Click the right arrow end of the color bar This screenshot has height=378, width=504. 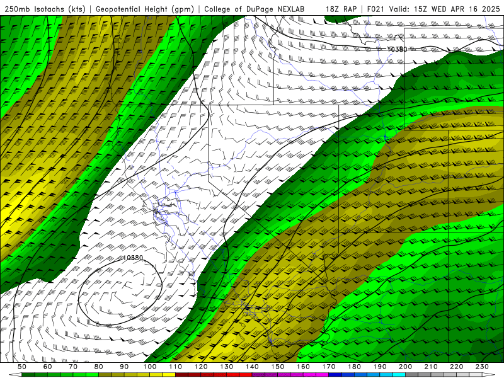pos(489,375)
